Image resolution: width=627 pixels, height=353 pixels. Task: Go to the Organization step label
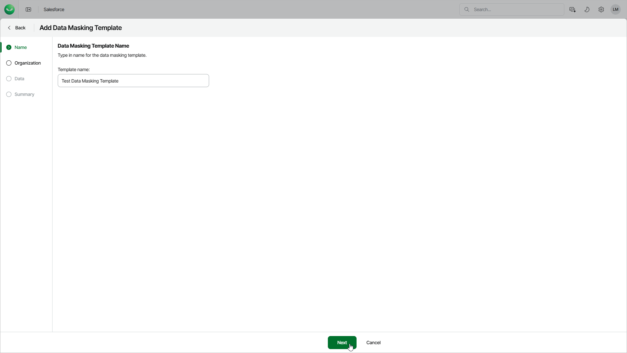pos(28,63)
